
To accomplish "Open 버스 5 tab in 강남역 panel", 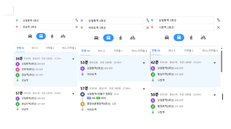I will 35,48.
